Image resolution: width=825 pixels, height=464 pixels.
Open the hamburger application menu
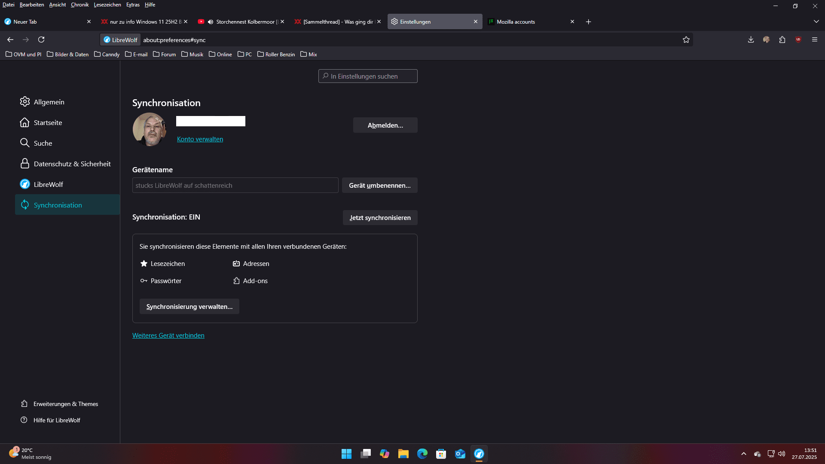[814, 40]
